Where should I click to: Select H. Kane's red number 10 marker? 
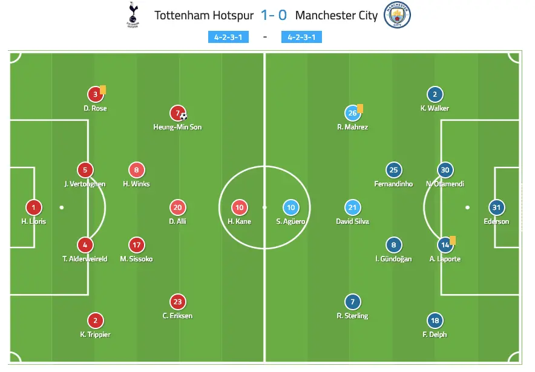point(238,207)
